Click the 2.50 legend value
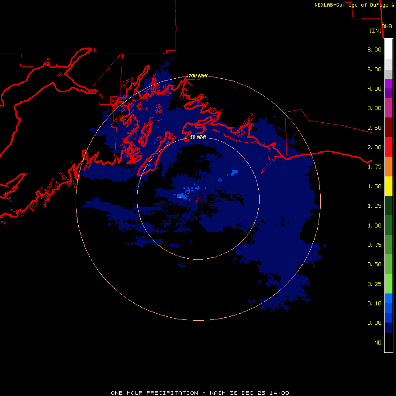The width and height of the screenshot is (396, 396). (374, 128)
